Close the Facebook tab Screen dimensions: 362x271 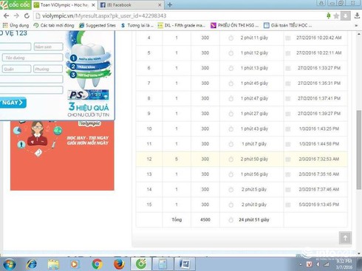pyautogui.click(x=160, y=5)
